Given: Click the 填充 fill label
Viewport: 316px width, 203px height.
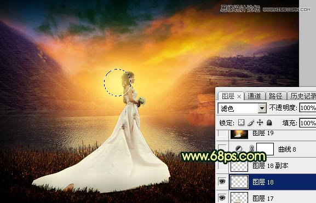Looking at the screenshot, I should click(x=290, y=123).
